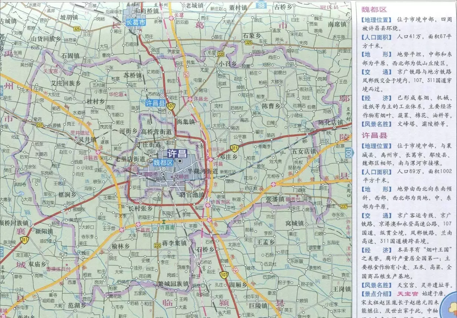This screenshot has height=318, width=457.
Task: Click the 107 highway shield beside 许昌县
Action: click(170, 106)
